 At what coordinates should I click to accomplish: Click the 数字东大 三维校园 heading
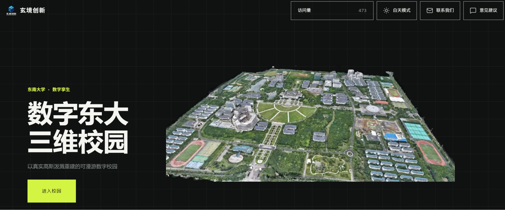tap(78, 128)
